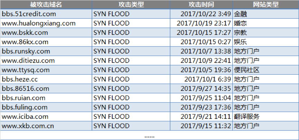Select the www.bskk.com domain cell
The height and width of the screenshot is (140, 299).
[x=46, y=32]
